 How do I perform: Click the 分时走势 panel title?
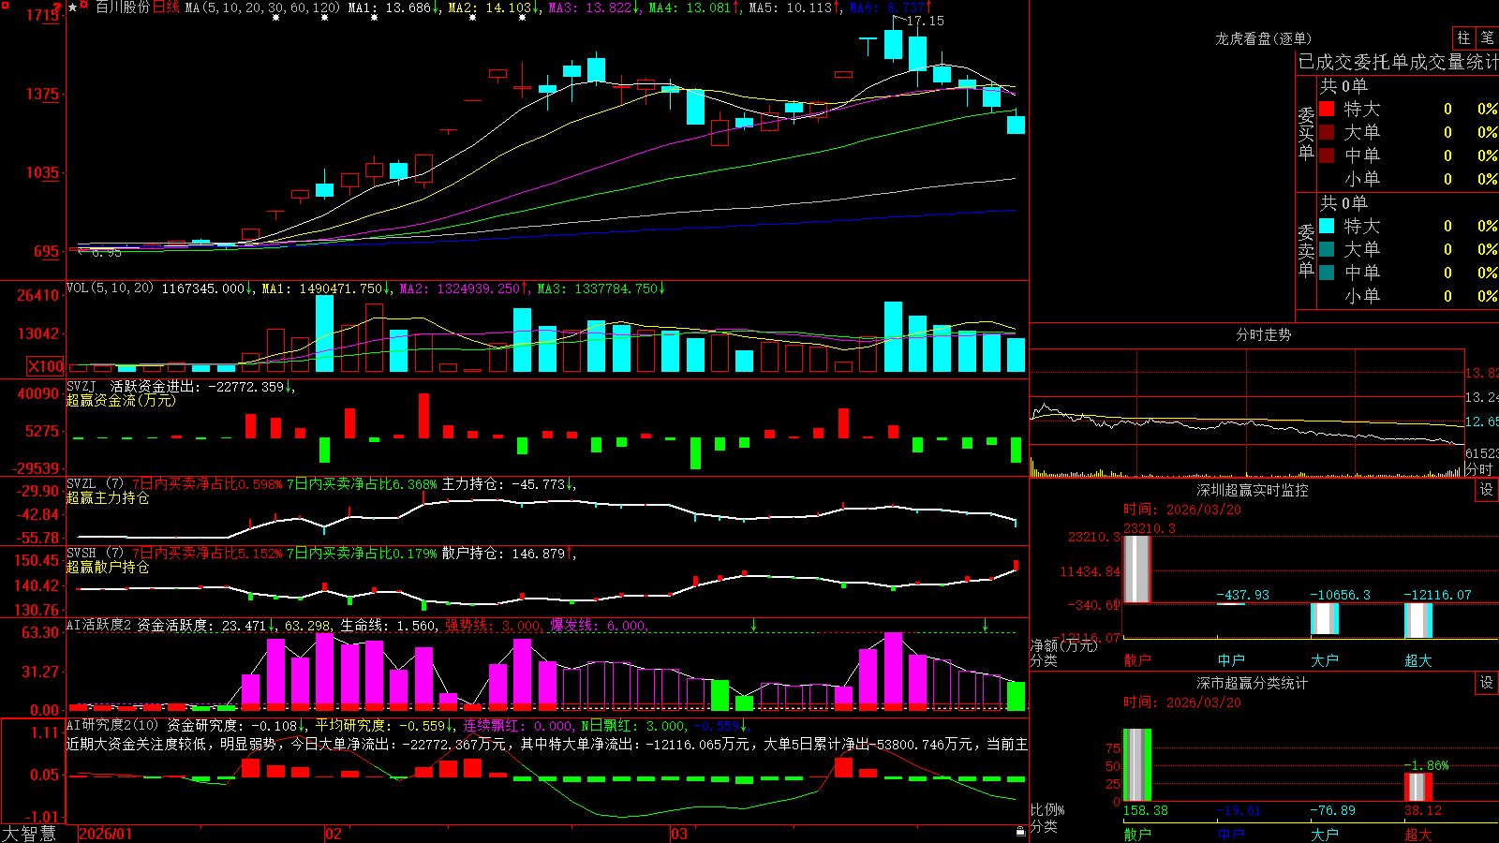click(x=1264, y=334)
